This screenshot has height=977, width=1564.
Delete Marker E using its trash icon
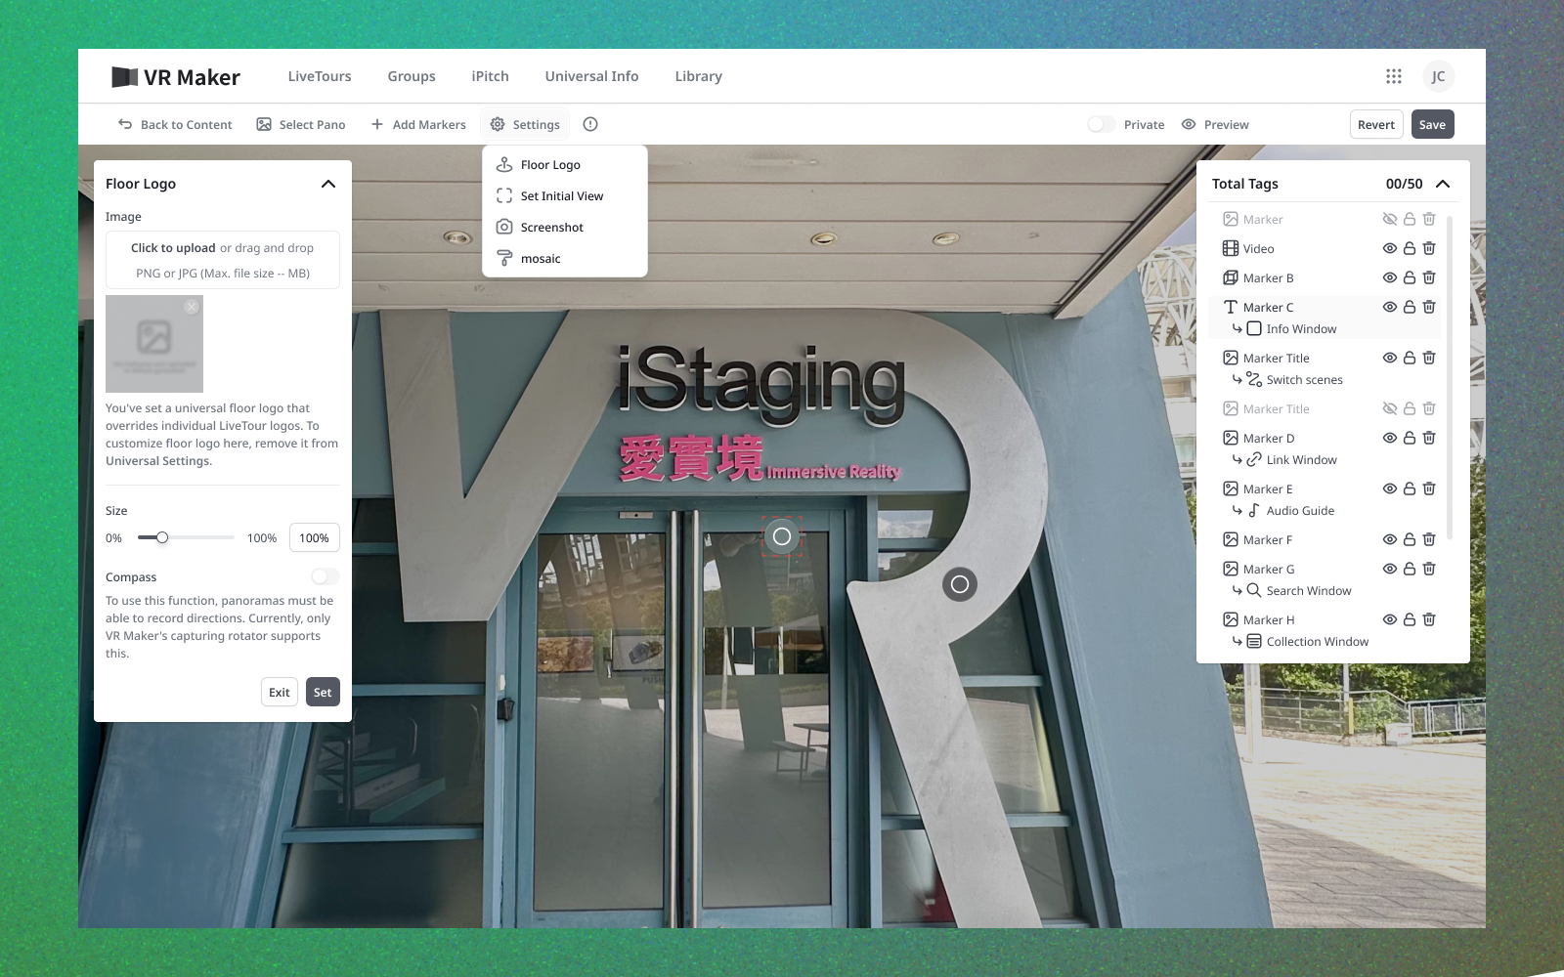[x=1429, y=488]
